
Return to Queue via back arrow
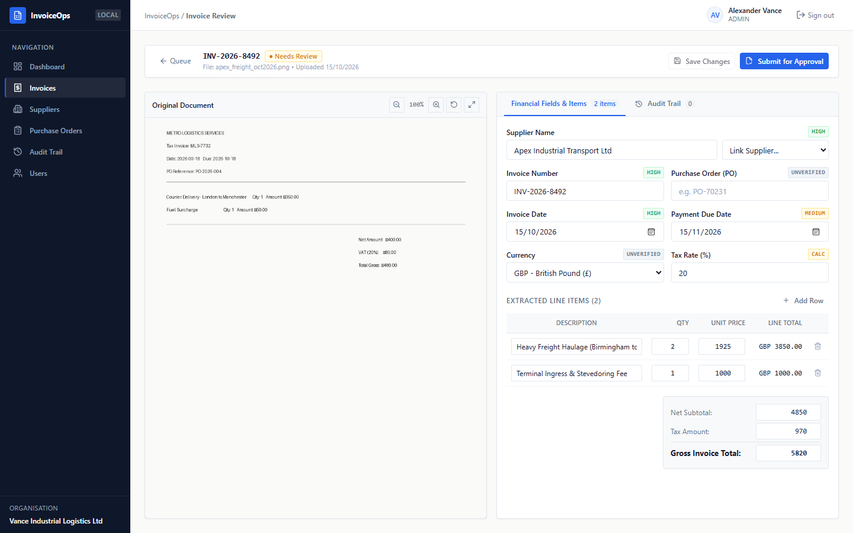[175, 61]
